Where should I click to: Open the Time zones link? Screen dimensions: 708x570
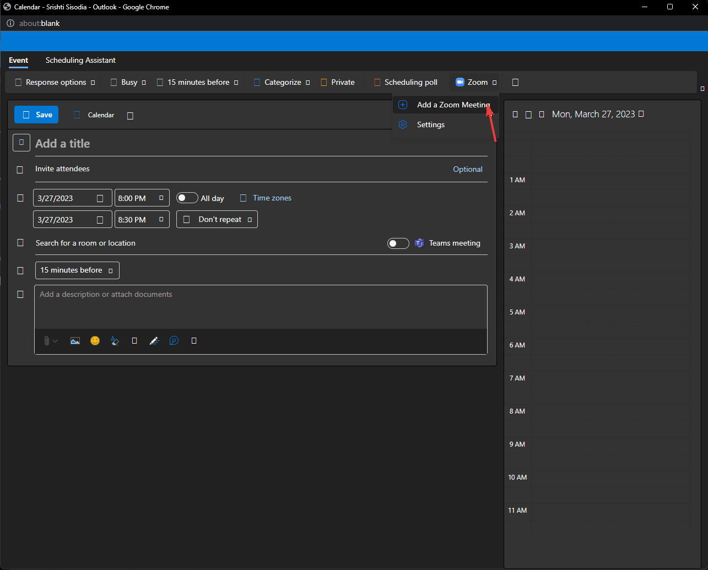pos(272,198)
